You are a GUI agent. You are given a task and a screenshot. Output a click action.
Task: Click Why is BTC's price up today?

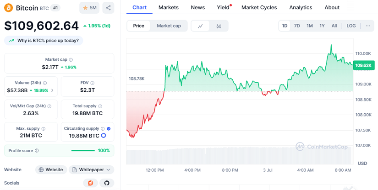click(x=44, y=41)
